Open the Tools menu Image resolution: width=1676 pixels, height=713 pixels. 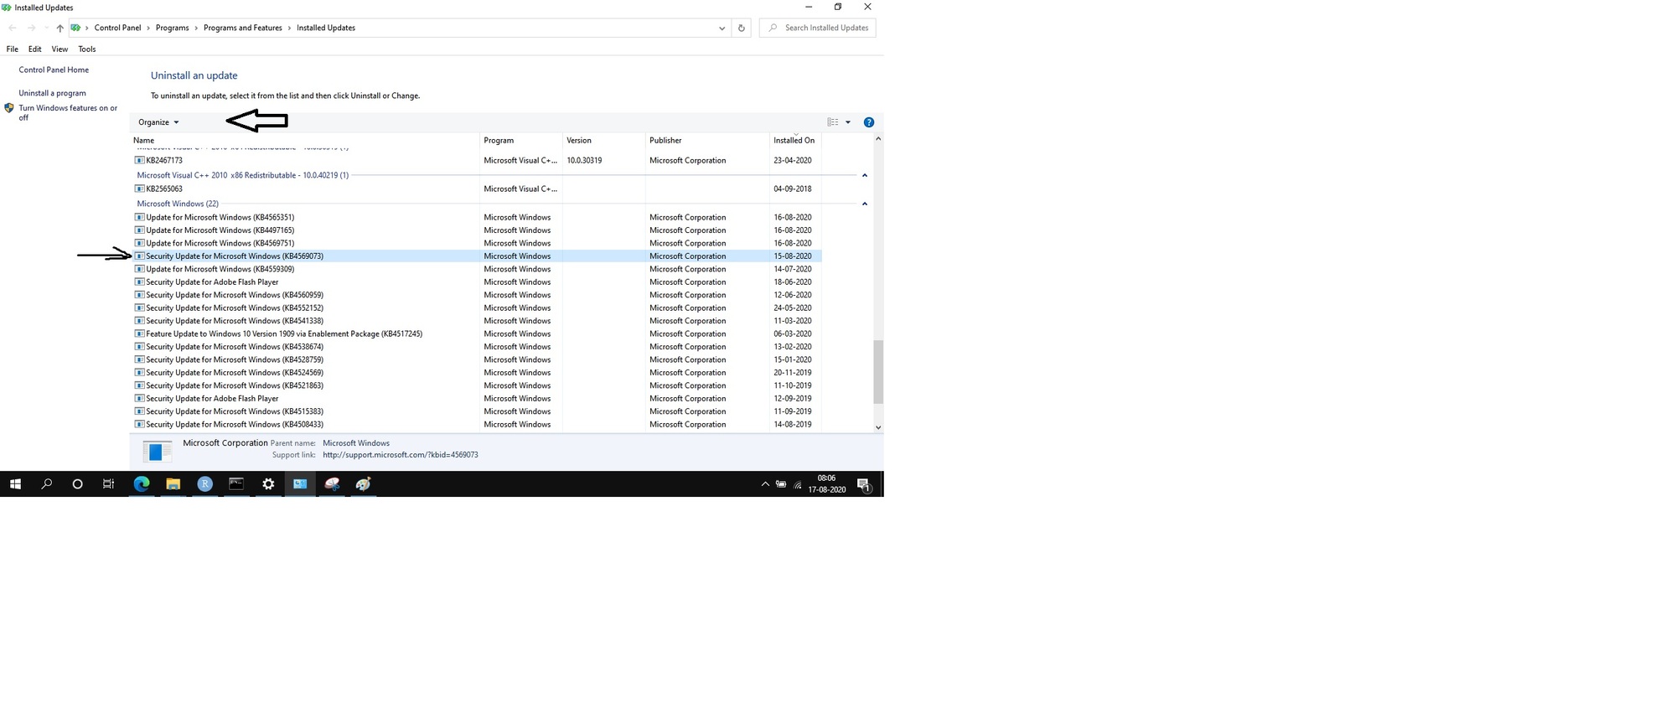tap(87, 49)
